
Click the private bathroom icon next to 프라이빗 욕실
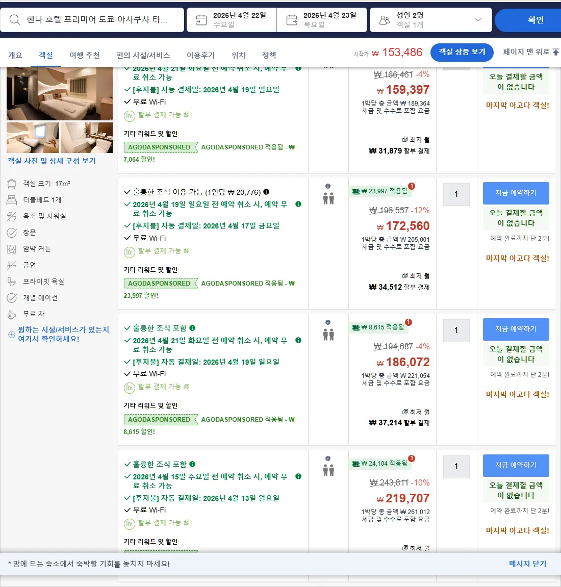[x=12, y=282]
